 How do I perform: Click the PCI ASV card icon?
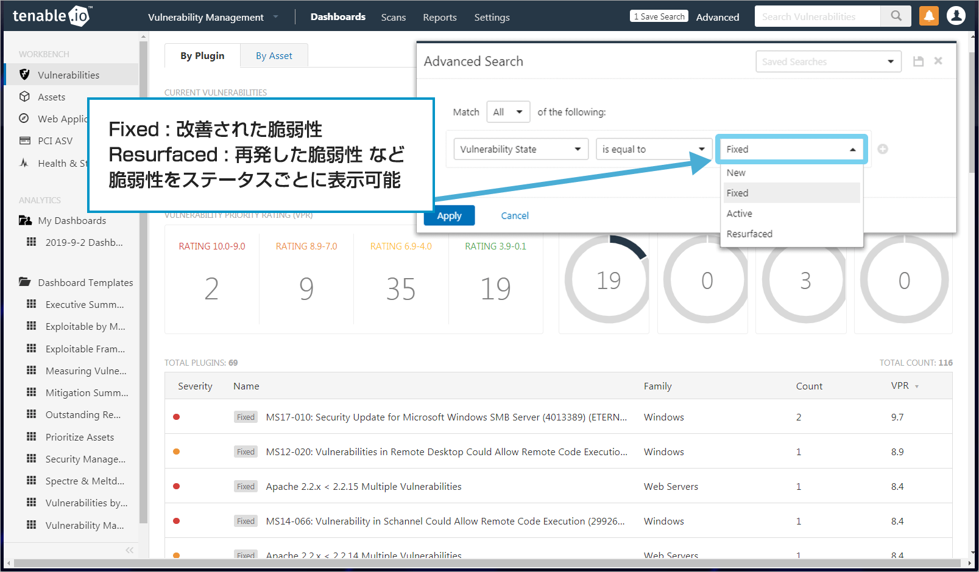[x=24, y=141]
